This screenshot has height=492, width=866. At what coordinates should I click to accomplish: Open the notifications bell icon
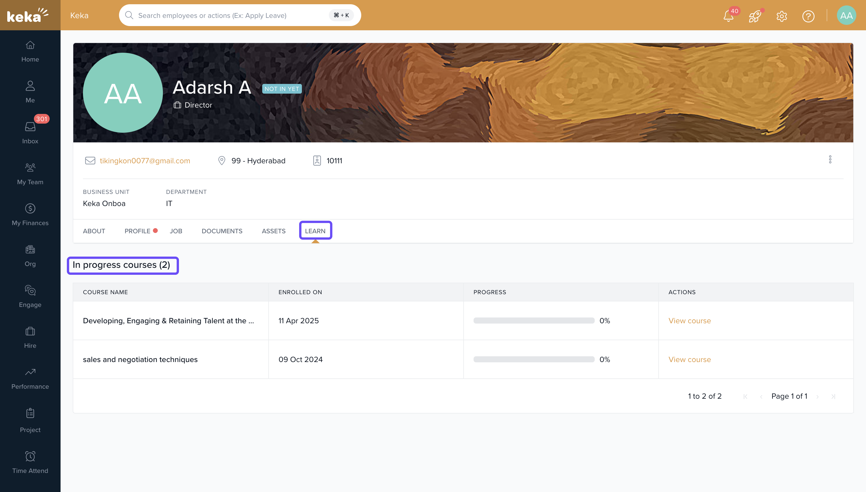click(728, 16)
